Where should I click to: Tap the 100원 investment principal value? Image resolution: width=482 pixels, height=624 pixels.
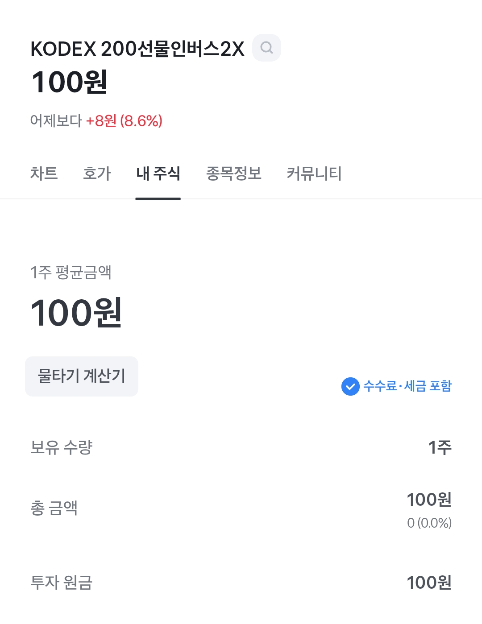pos(429,583)
